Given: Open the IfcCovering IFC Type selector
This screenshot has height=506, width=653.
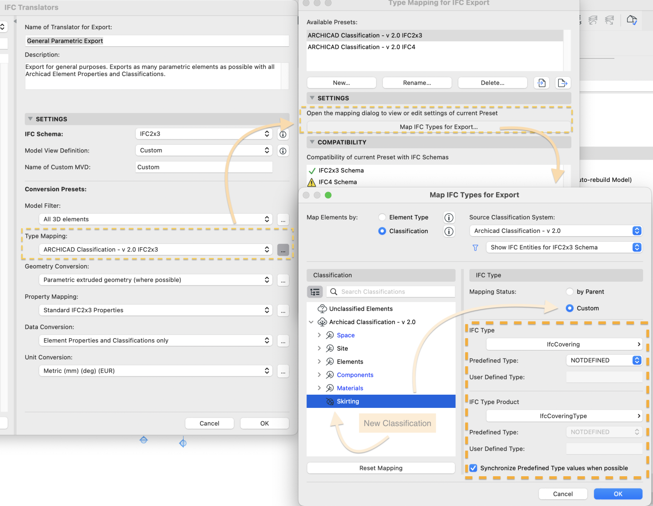Looking at the screenshot, I should click(x=563, y=345).
